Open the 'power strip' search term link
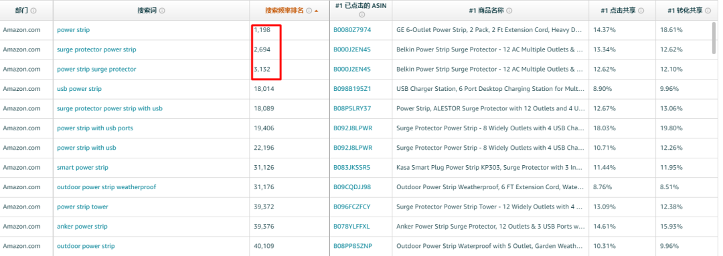The width and height of the screenshot is (723, 256). coord(74,30)
